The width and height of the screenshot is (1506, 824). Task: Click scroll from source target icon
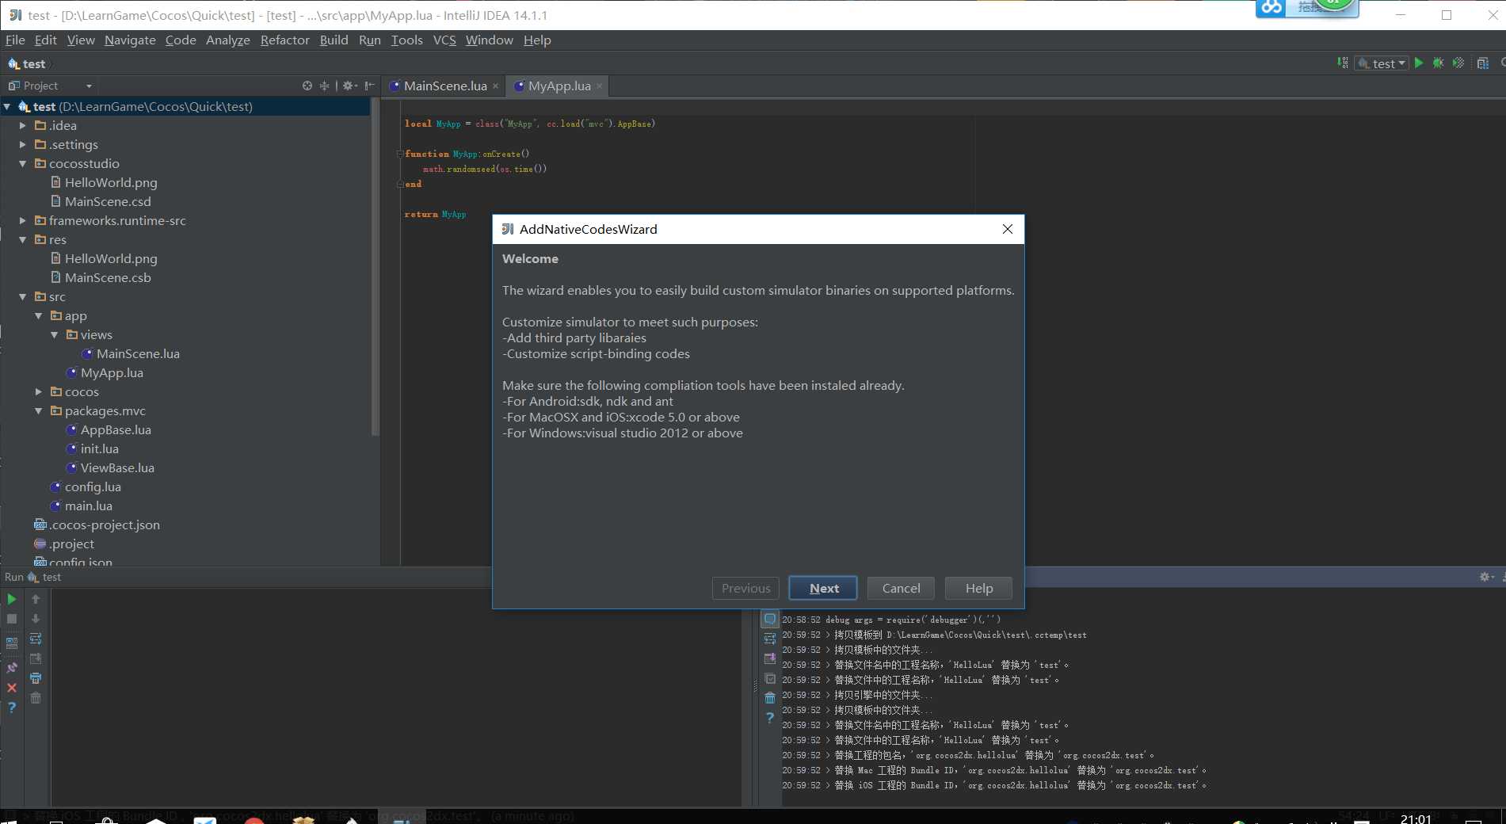(x=307, y=86)
